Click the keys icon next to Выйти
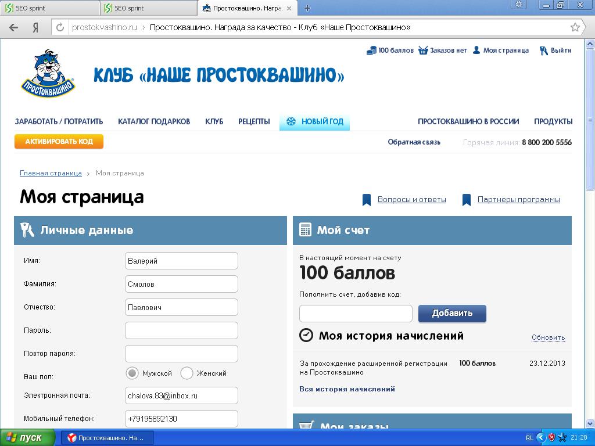 tap(543, 51)
